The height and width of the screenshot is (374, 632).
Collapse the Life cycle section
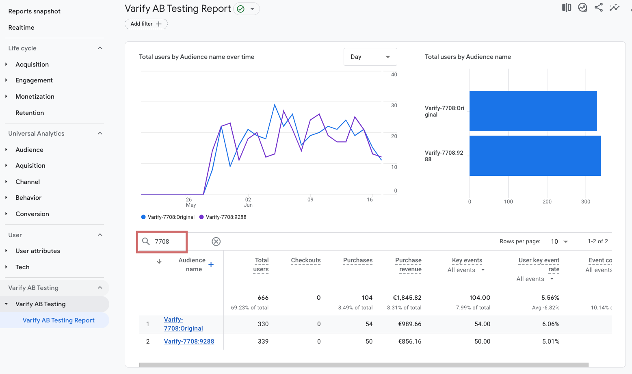pyautogui.click(x=100, y=48)
